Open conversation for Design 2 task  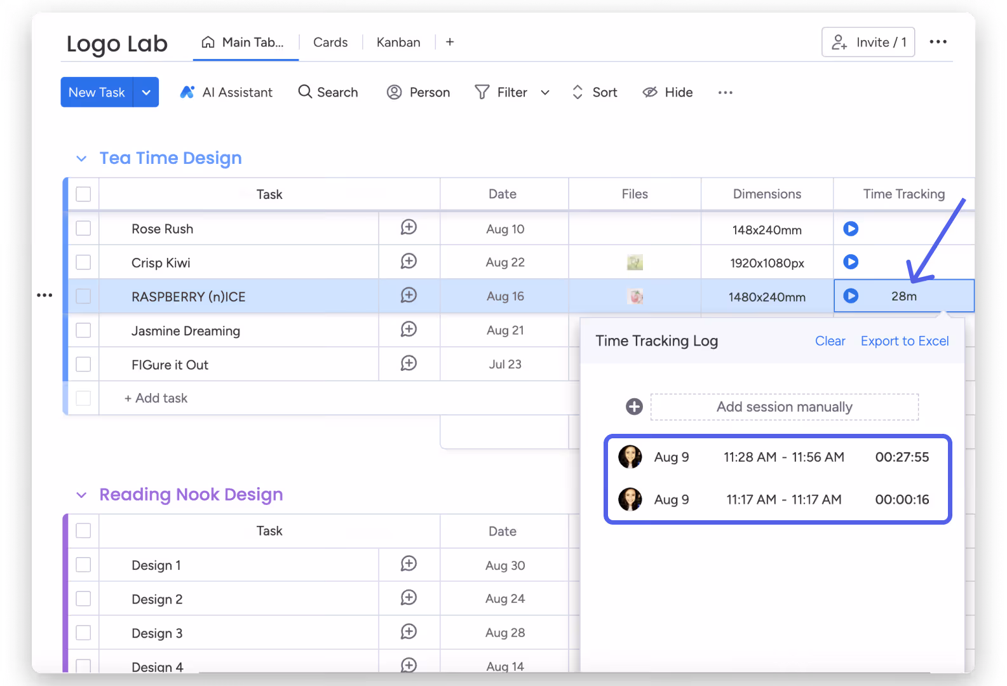409,598
